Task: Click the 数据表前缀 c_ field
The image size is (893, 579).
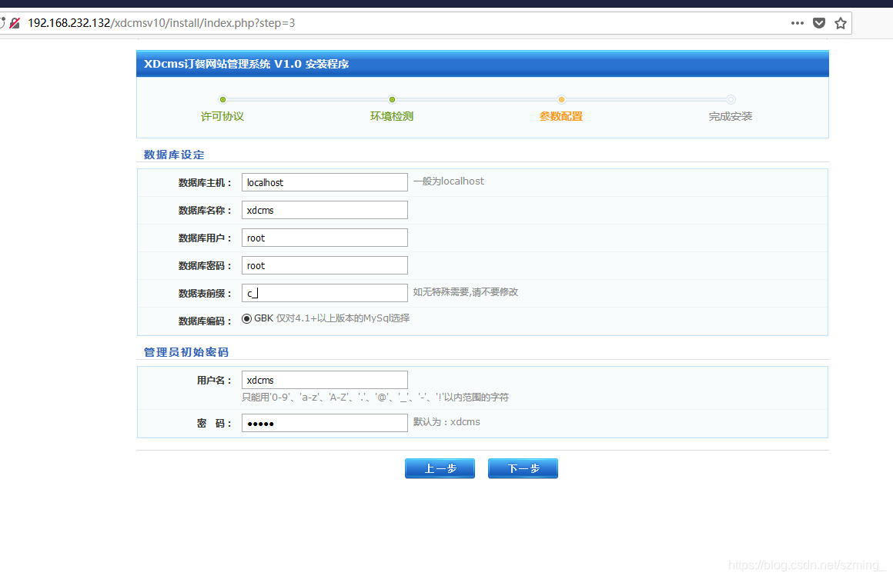Action: tap(325, 293)
